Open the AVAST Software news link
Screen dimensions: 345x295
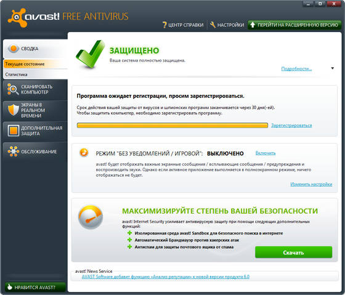(166, 277)
